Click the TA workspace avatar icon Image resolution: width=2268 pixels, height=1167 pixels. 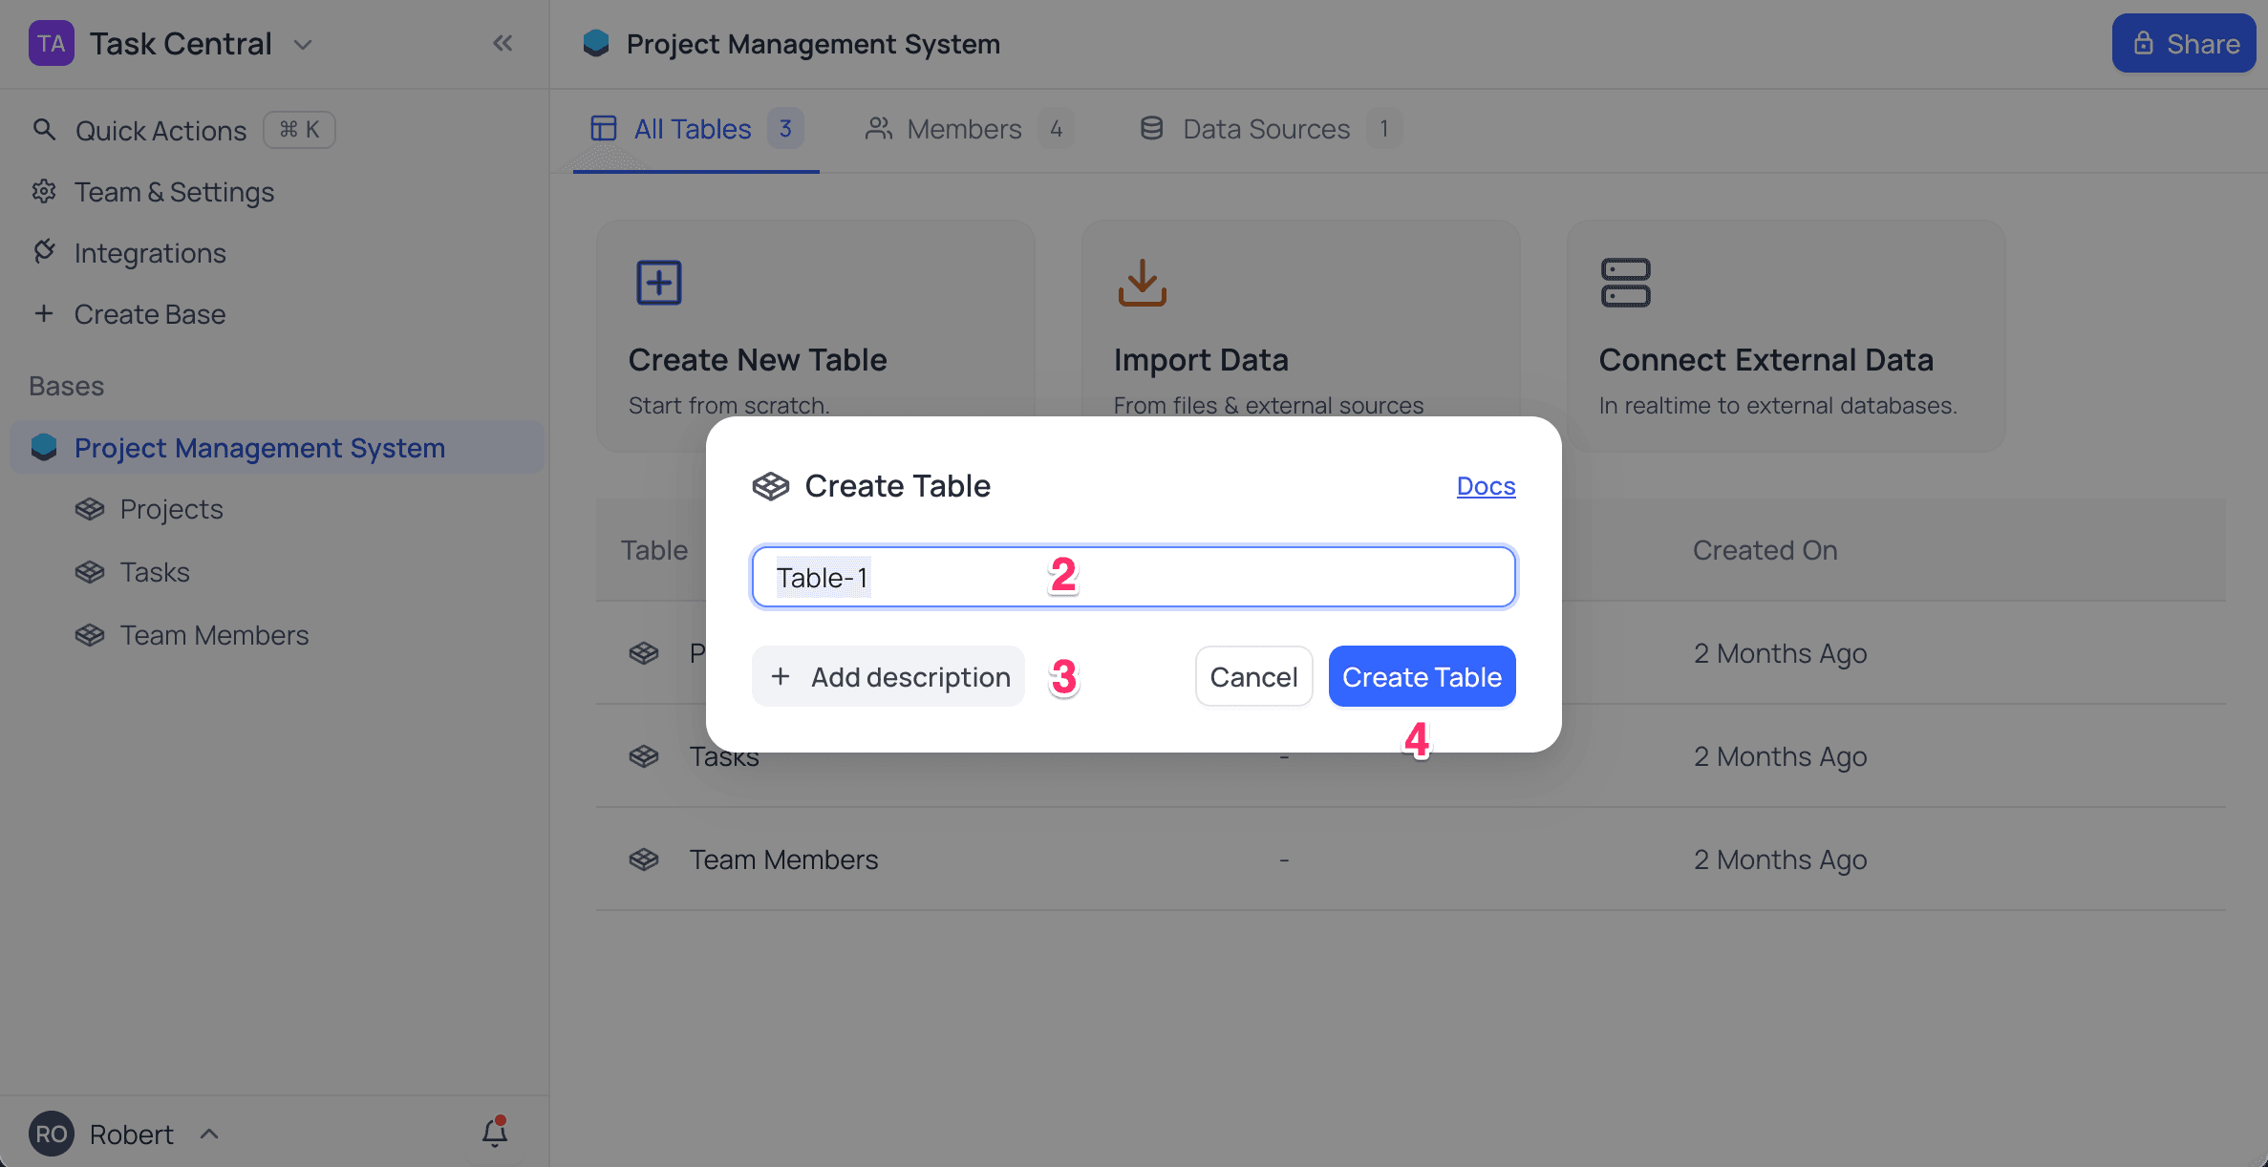tap(52, 43)
